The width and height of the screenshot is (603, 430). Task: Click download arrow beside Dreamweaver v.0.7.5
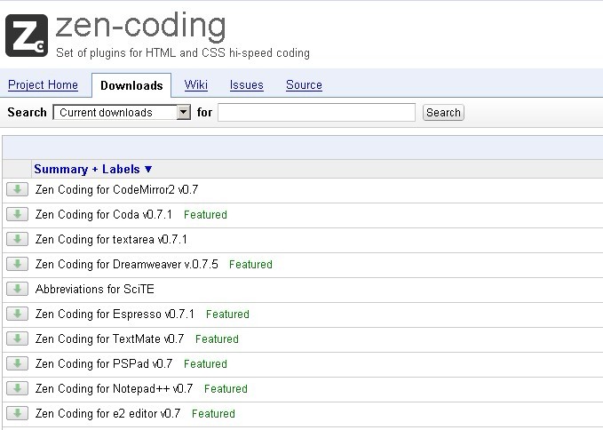point(17,264)
